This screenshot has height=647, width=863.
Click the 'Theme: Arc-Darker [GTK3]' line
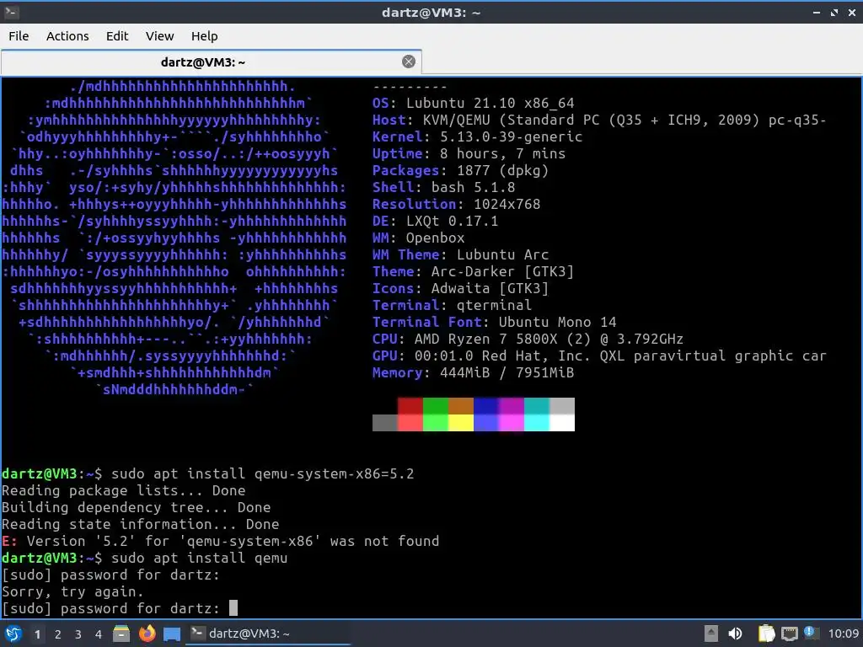point(474,272)
